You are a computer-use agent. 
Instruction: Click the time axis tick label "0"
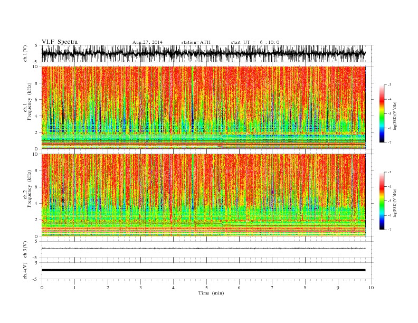[42, 288]
